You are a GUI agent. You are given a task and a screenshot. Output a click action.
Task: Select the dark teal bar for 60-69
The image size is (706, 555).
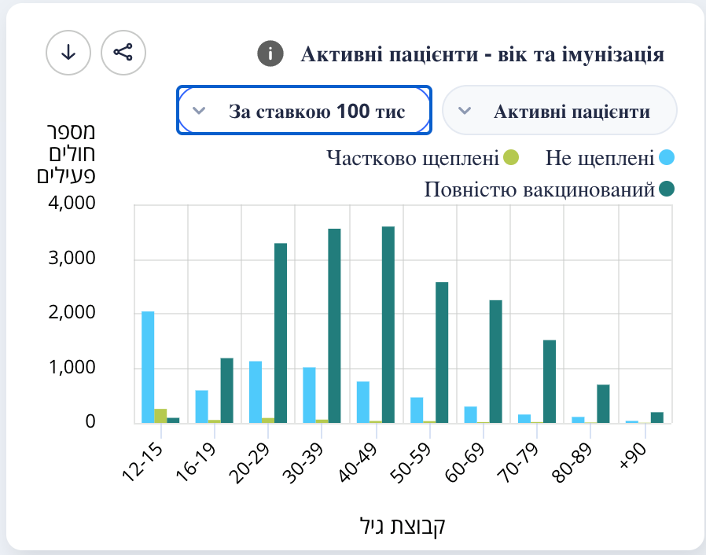click(x=495, y=361)
